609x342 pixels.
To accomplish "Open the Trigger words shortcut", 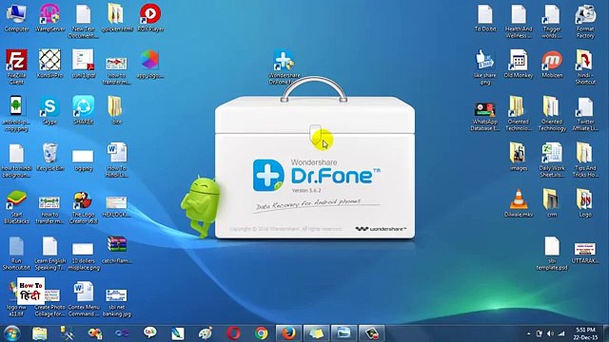I will (x=552, y=21).
